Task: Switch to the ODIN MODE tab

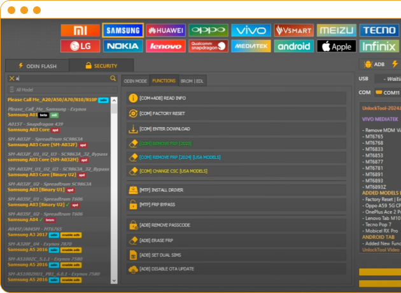Action: pos(135,81)
